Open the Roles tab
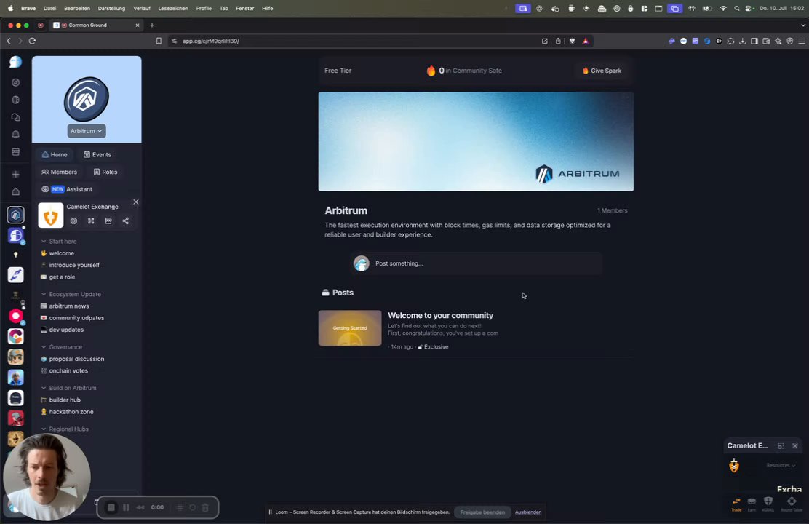This screenshot has width=809, height=524. click(105, 172)
